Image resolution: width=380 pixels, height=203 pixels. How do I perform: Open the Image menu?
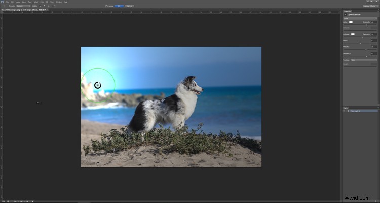[x=18, y=2]
